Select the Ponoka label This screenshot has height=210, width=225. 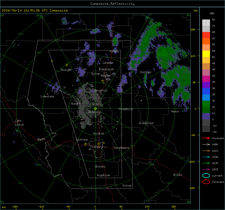point(114,51)
